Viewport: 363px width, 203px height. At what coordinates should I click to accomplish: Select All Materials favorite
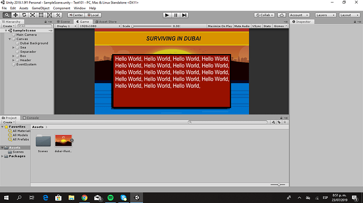click(x=21, y=131)
